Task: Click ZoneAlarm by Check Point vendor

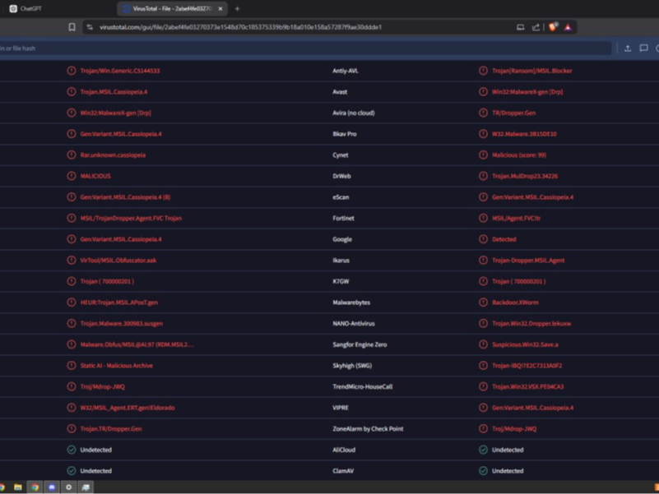Action: tap(368, 429)
